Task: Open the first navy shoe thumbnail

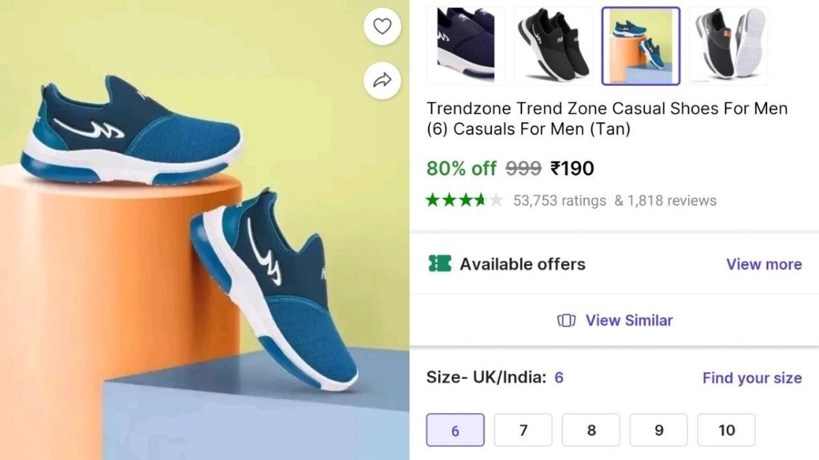Action: 466,44
